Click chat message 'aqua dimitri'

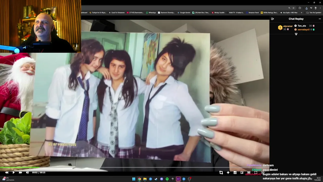click(270, 170)
